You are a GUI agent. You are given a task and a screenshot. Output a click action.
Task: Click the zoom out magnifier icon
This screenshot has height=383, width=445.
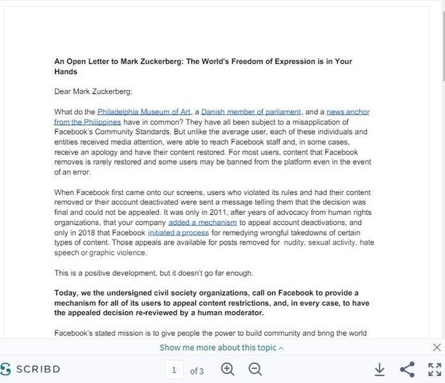click(x=255, y=370)
